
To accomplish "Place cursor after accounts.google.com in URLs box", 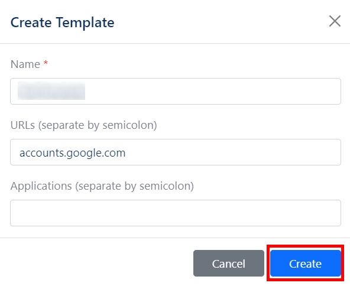I will [x=127, y=153].
